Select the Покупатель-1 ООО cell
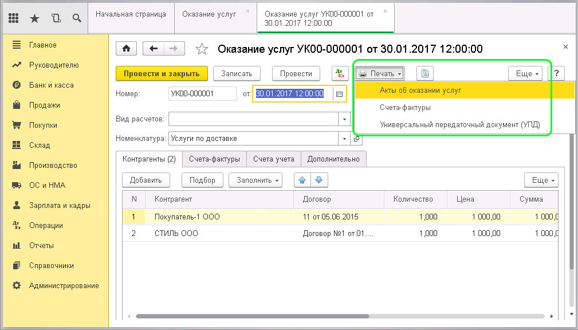Screen dimensions: 578x330 pyautogui.click(x=219, y=217)
